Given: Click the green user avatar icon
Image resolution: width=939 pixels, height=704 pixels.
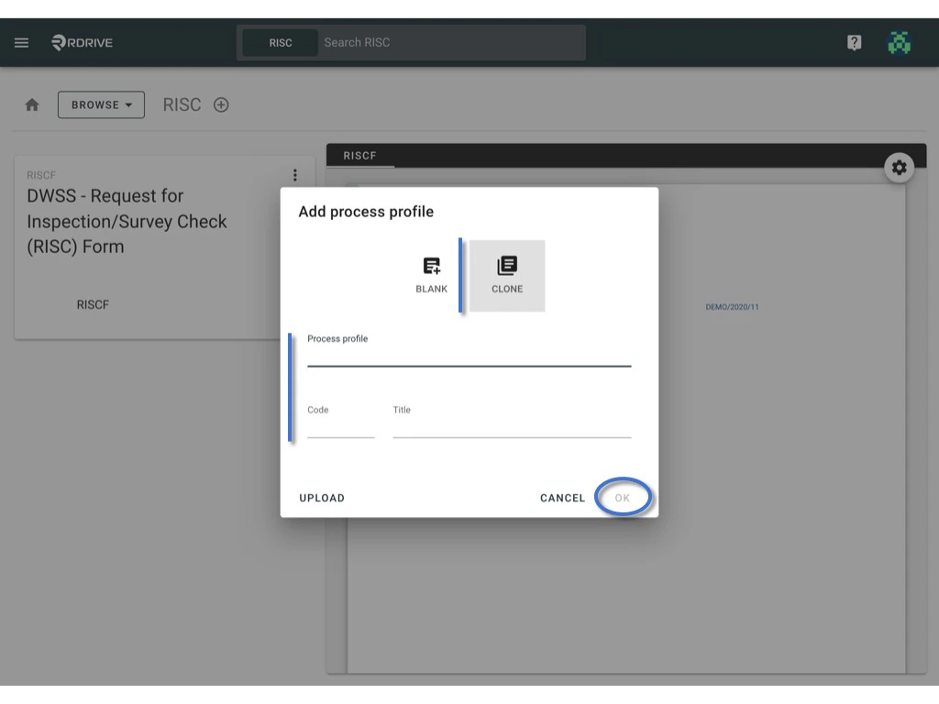Looking at the screenshot, I should (900, 42).
